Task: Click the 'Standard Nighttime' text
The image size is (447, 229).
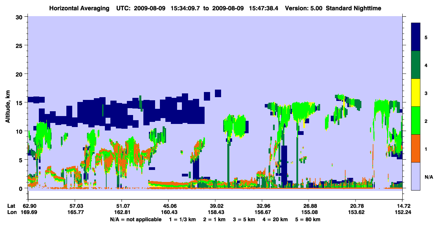Action: click(x=353, y=8)
